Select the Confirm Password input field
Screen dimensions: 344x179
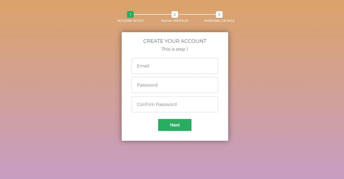coord(175,104)
